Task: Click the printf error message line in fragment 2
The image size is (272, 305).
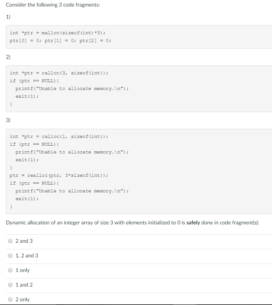Action: pyautogui.click(x=72, y=88)
